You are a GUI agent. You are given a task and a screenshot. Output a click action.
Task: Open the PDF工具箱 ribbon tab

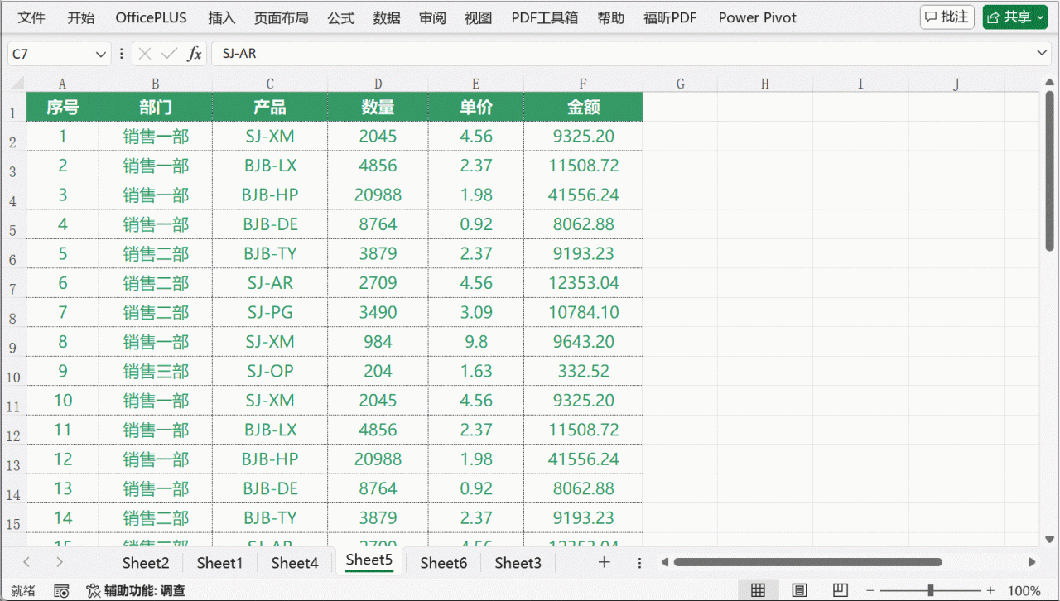545,17
